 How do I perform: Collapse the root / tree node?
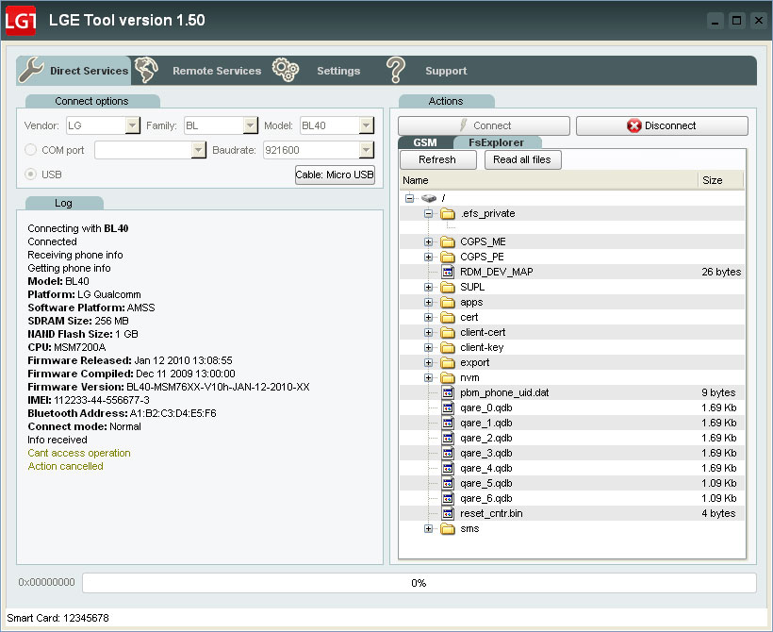pos(410,198)
